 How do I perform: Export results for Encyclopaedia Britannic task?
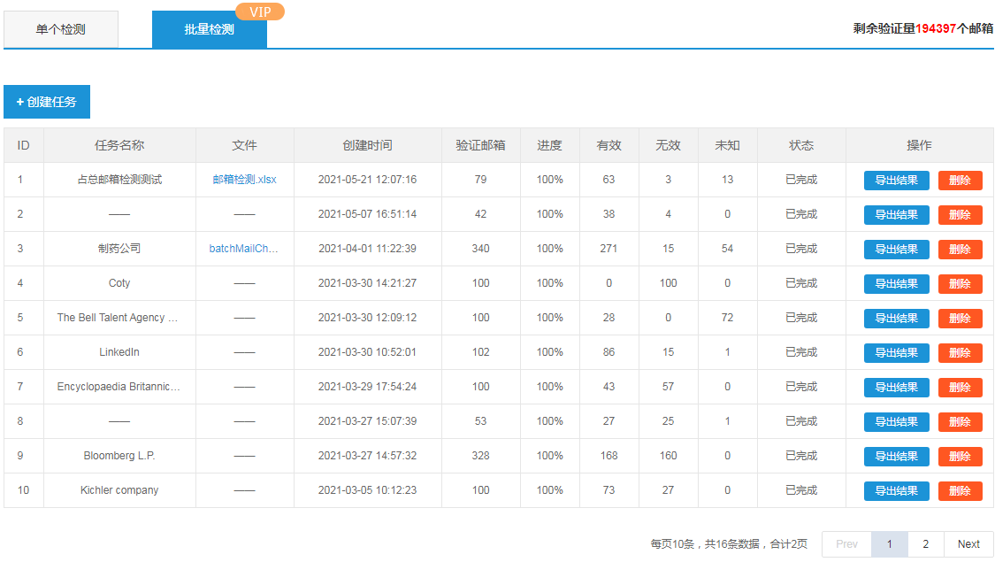point(896,388)
